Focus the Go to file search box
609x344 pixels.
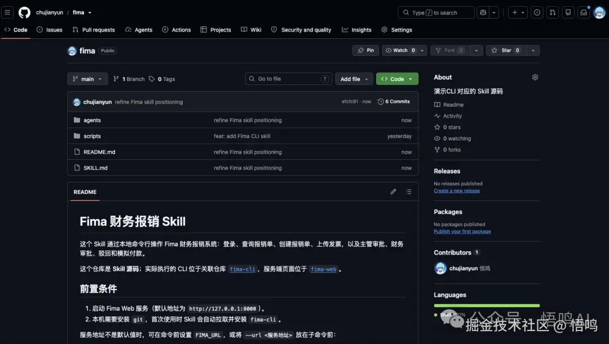289,79
